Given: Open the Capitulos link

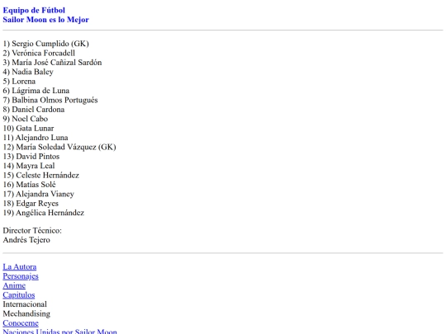Looking at the screenshot, I should [19, 294].
